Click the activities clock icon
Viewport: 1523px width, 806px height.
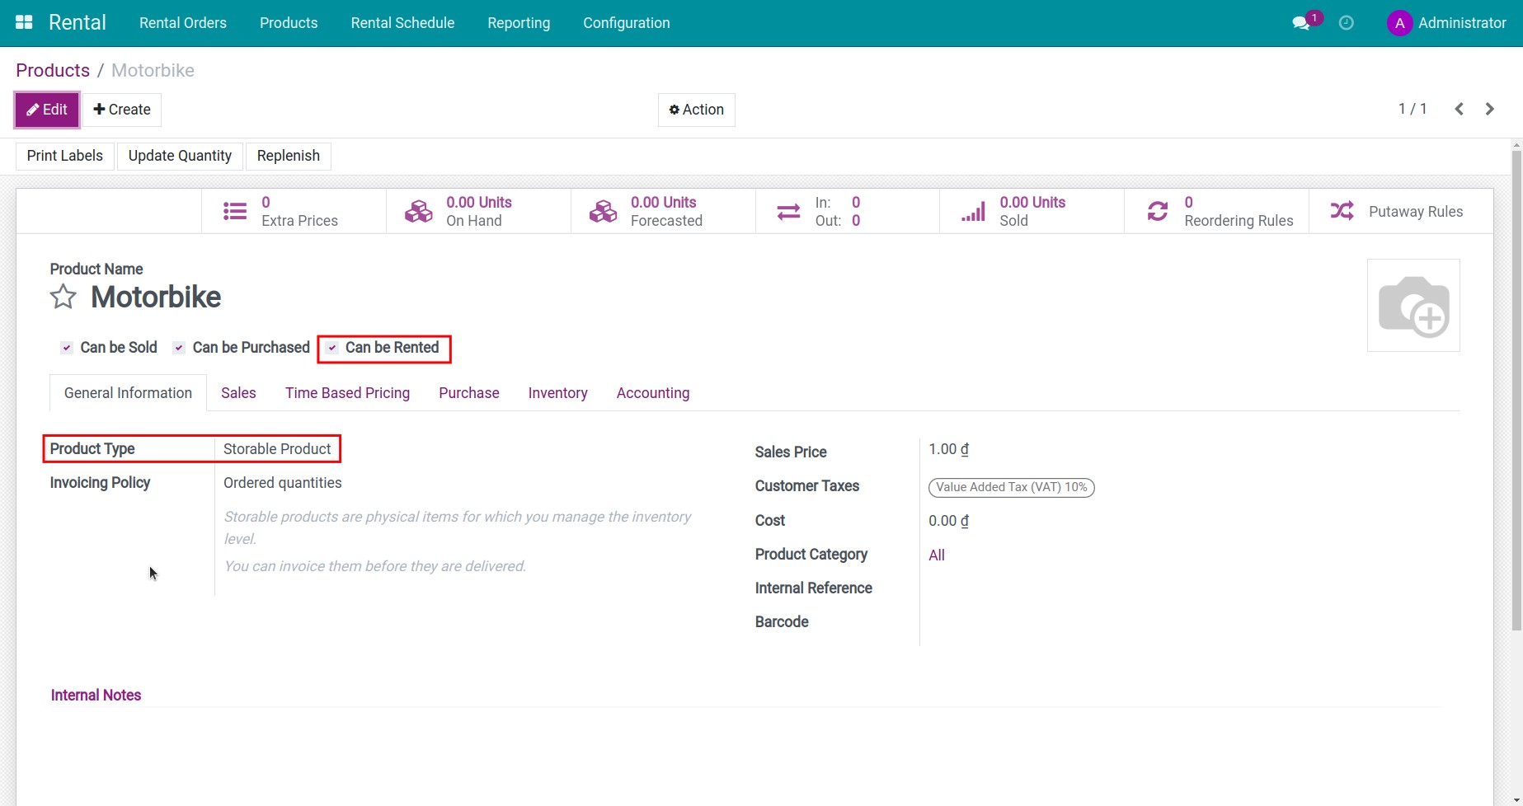click(x=1347, y=22)
